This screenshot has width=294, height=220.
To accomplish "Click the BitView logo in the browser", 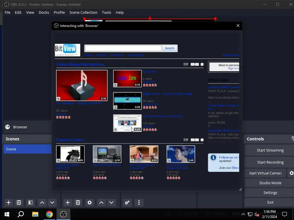I will (x=67, y=50).
